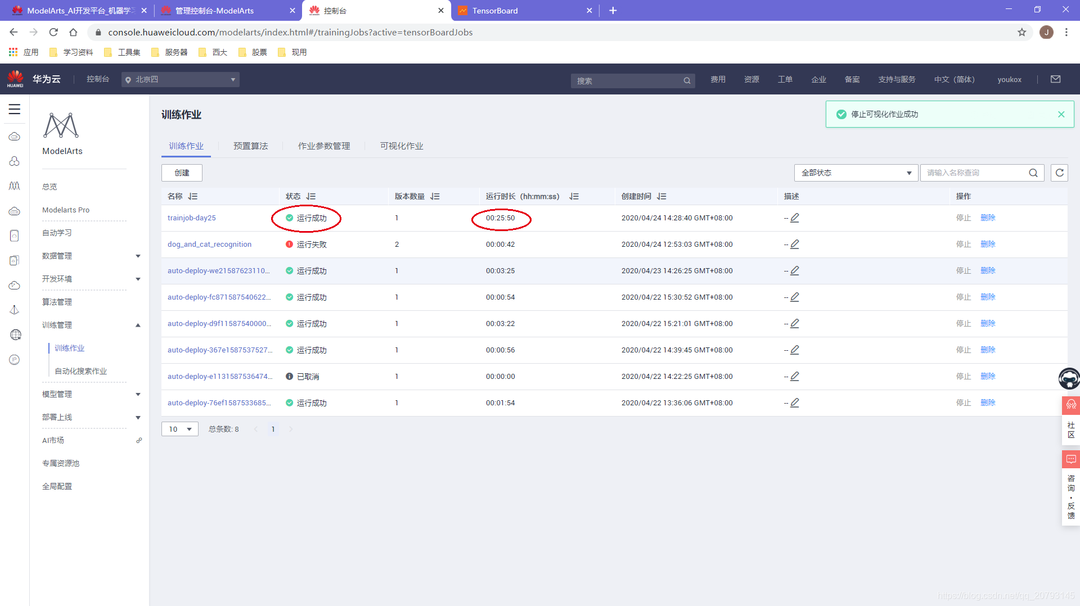Viewport: 1080px width, 606px height.
Task: Switch to 可视化作业 tab
Action: (402, 146)
